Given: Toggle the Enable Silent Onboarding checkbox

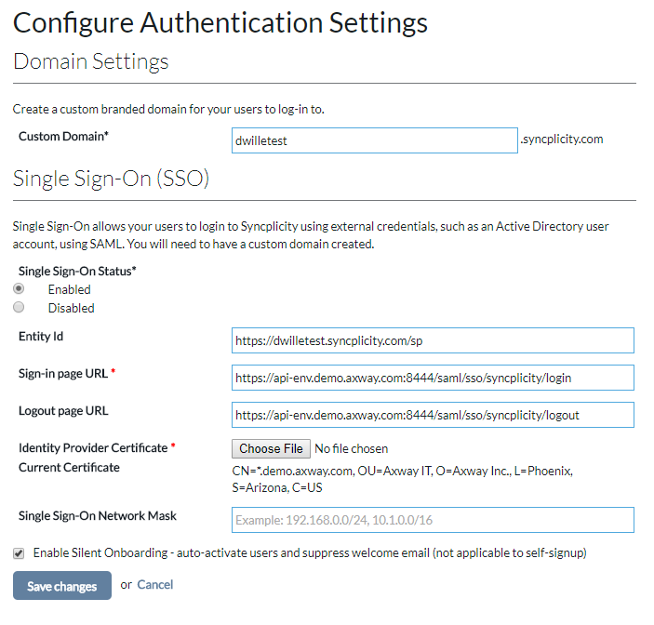Looking at the screenshot, I should coord(19,553).
